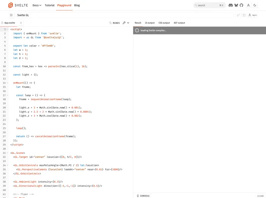Screen dimensions: 266x198
Task: Switch to the AST output tab
Action: 179,23
